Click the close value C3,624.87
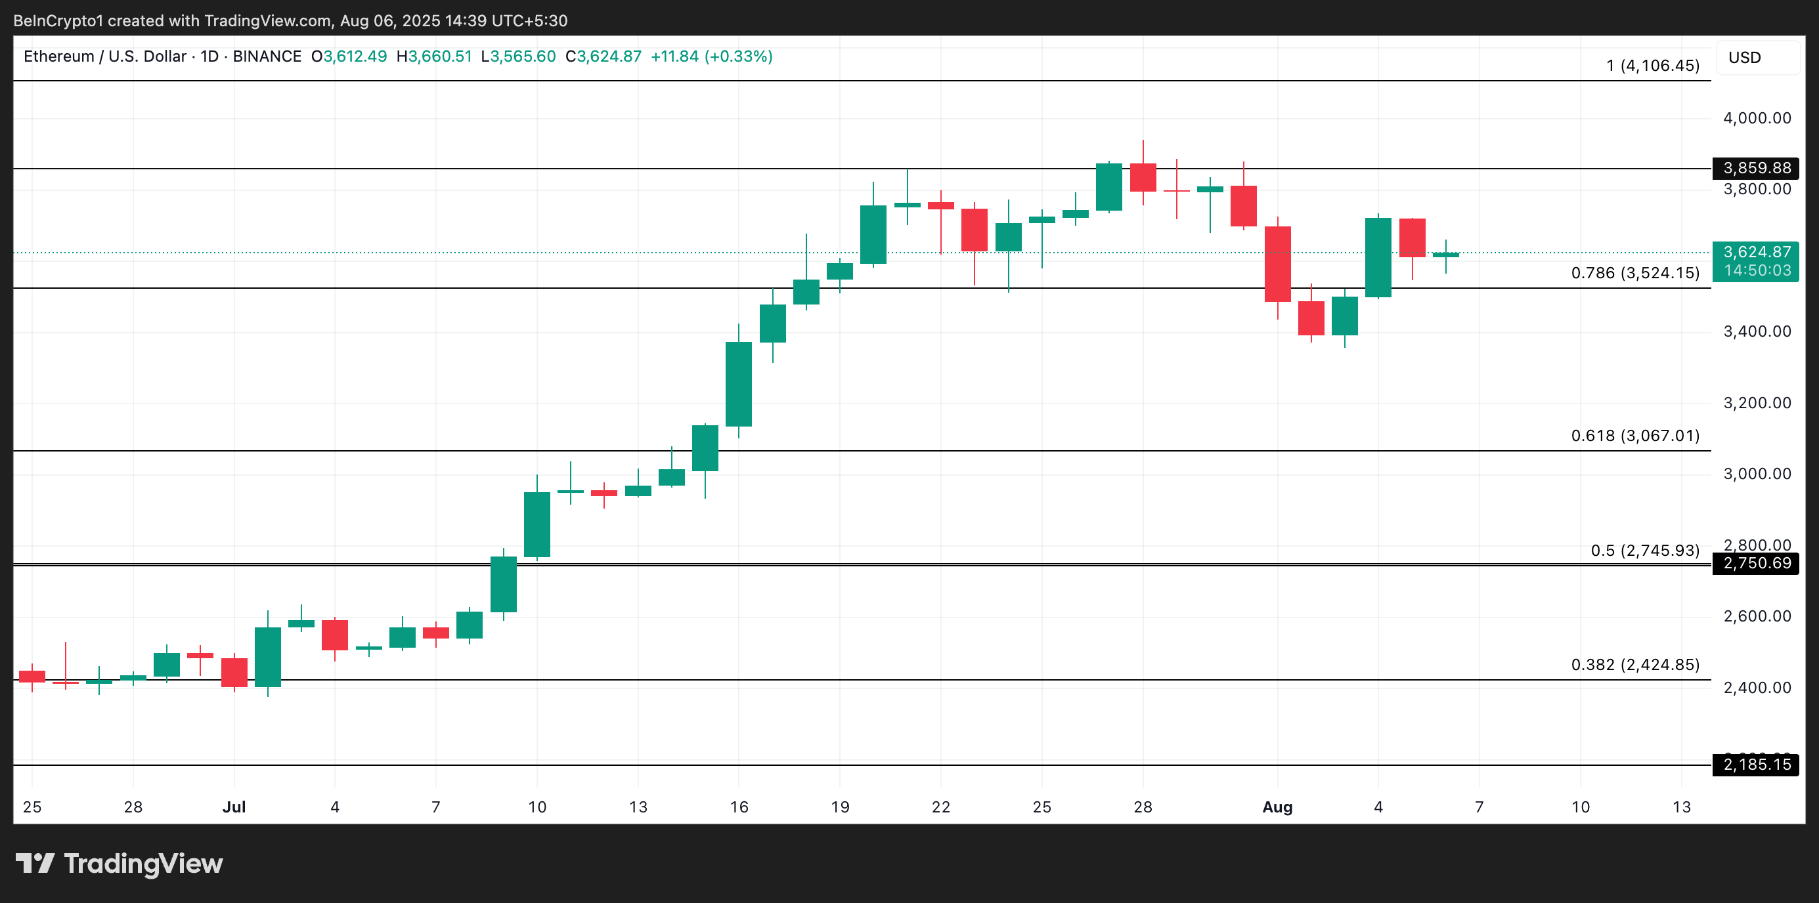 (x=603, y=56)
